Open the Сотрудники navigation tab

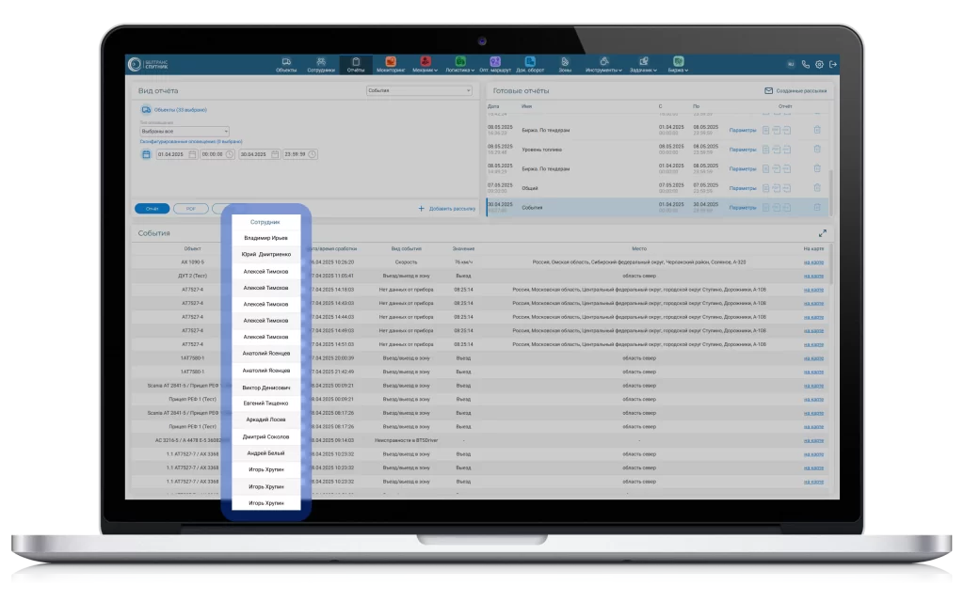(x=321, y=65)
